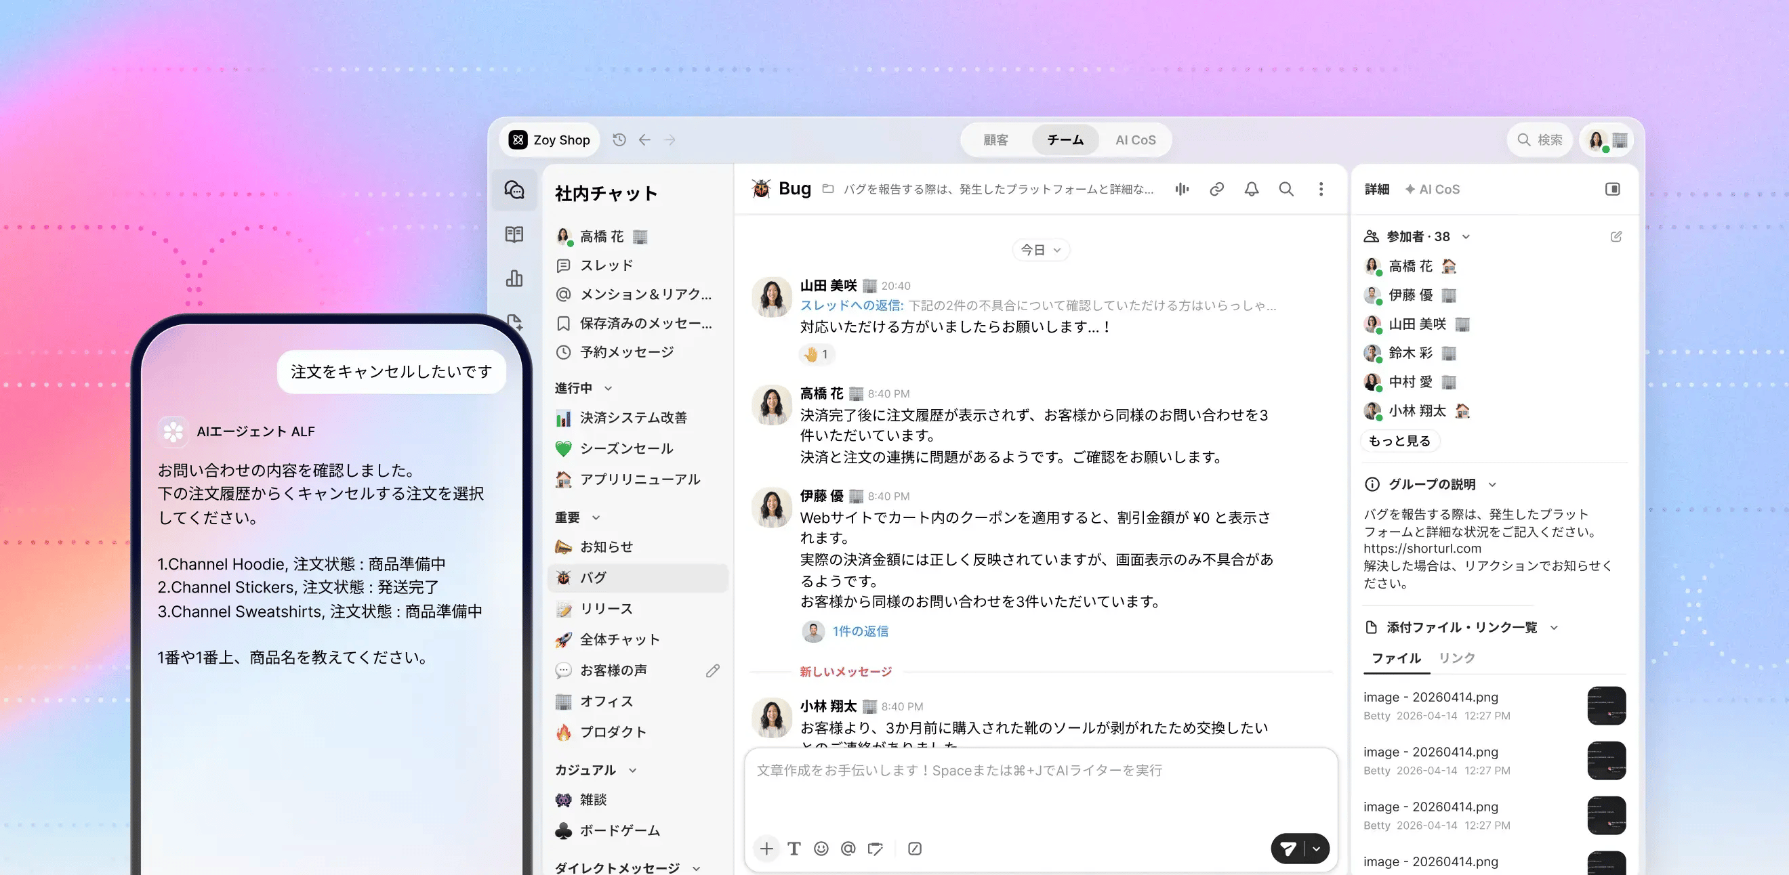This screenshot has width=1789, height=875.
Task: Open the 1件の返信 thread link
Action: (x=860, y=631)
